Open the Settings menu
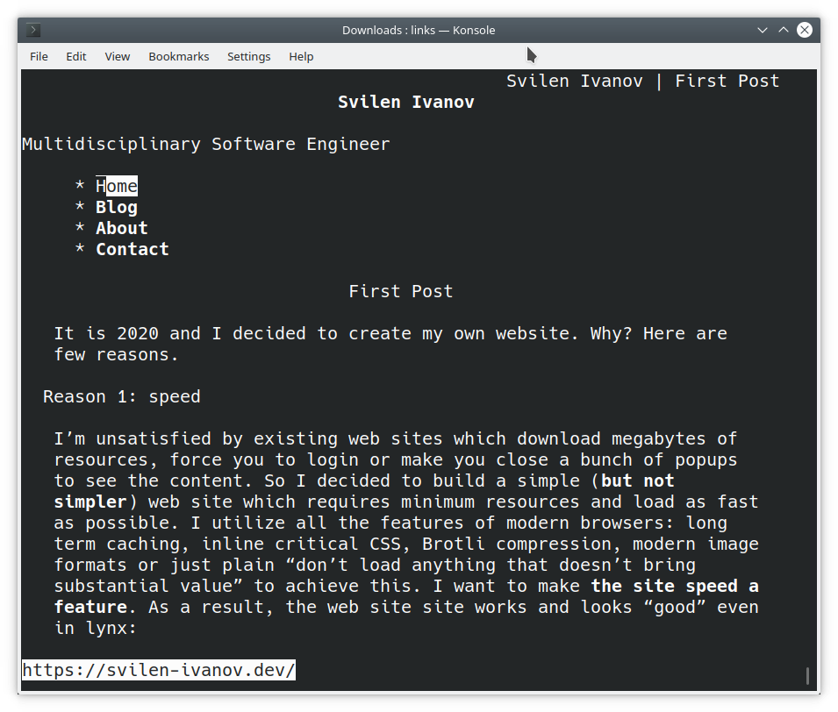Viewport: 838px width, 712px height. coord(248,57)
